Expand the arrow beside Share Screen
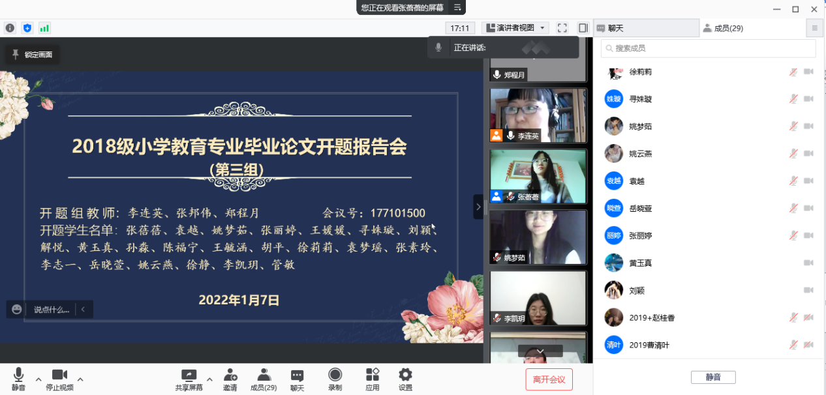Image resolution: width=826 pixels, height=395 pixels. (209, 379)
